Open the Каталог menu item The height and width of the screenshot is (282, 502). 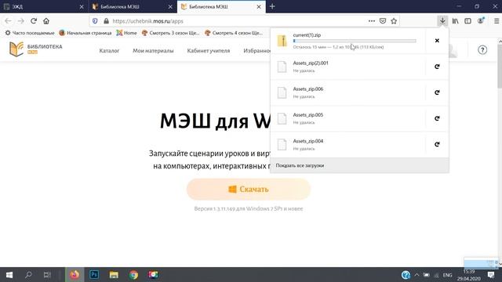(x=109, y=50)
